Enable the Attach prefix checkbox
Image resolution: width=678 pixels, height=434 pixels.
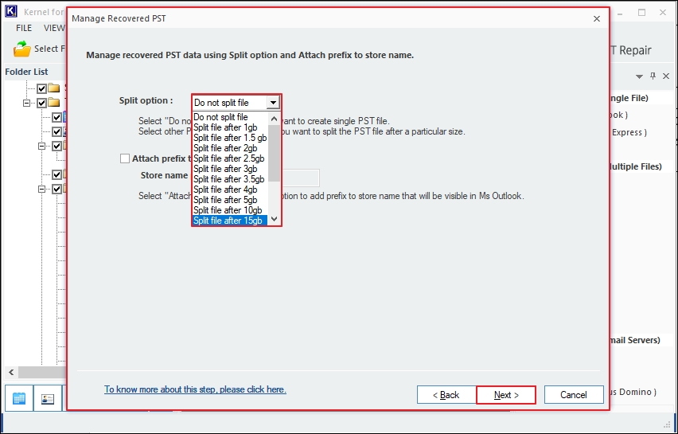tap(125, 158)
